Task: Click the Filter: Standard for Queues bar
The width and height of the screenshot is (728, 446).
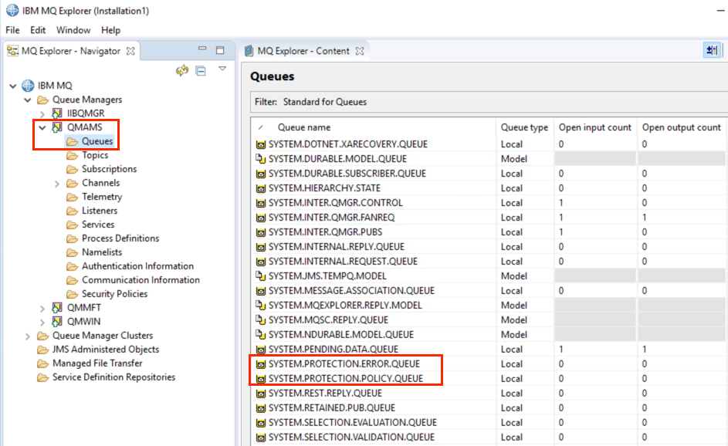Action: point(489,102)
